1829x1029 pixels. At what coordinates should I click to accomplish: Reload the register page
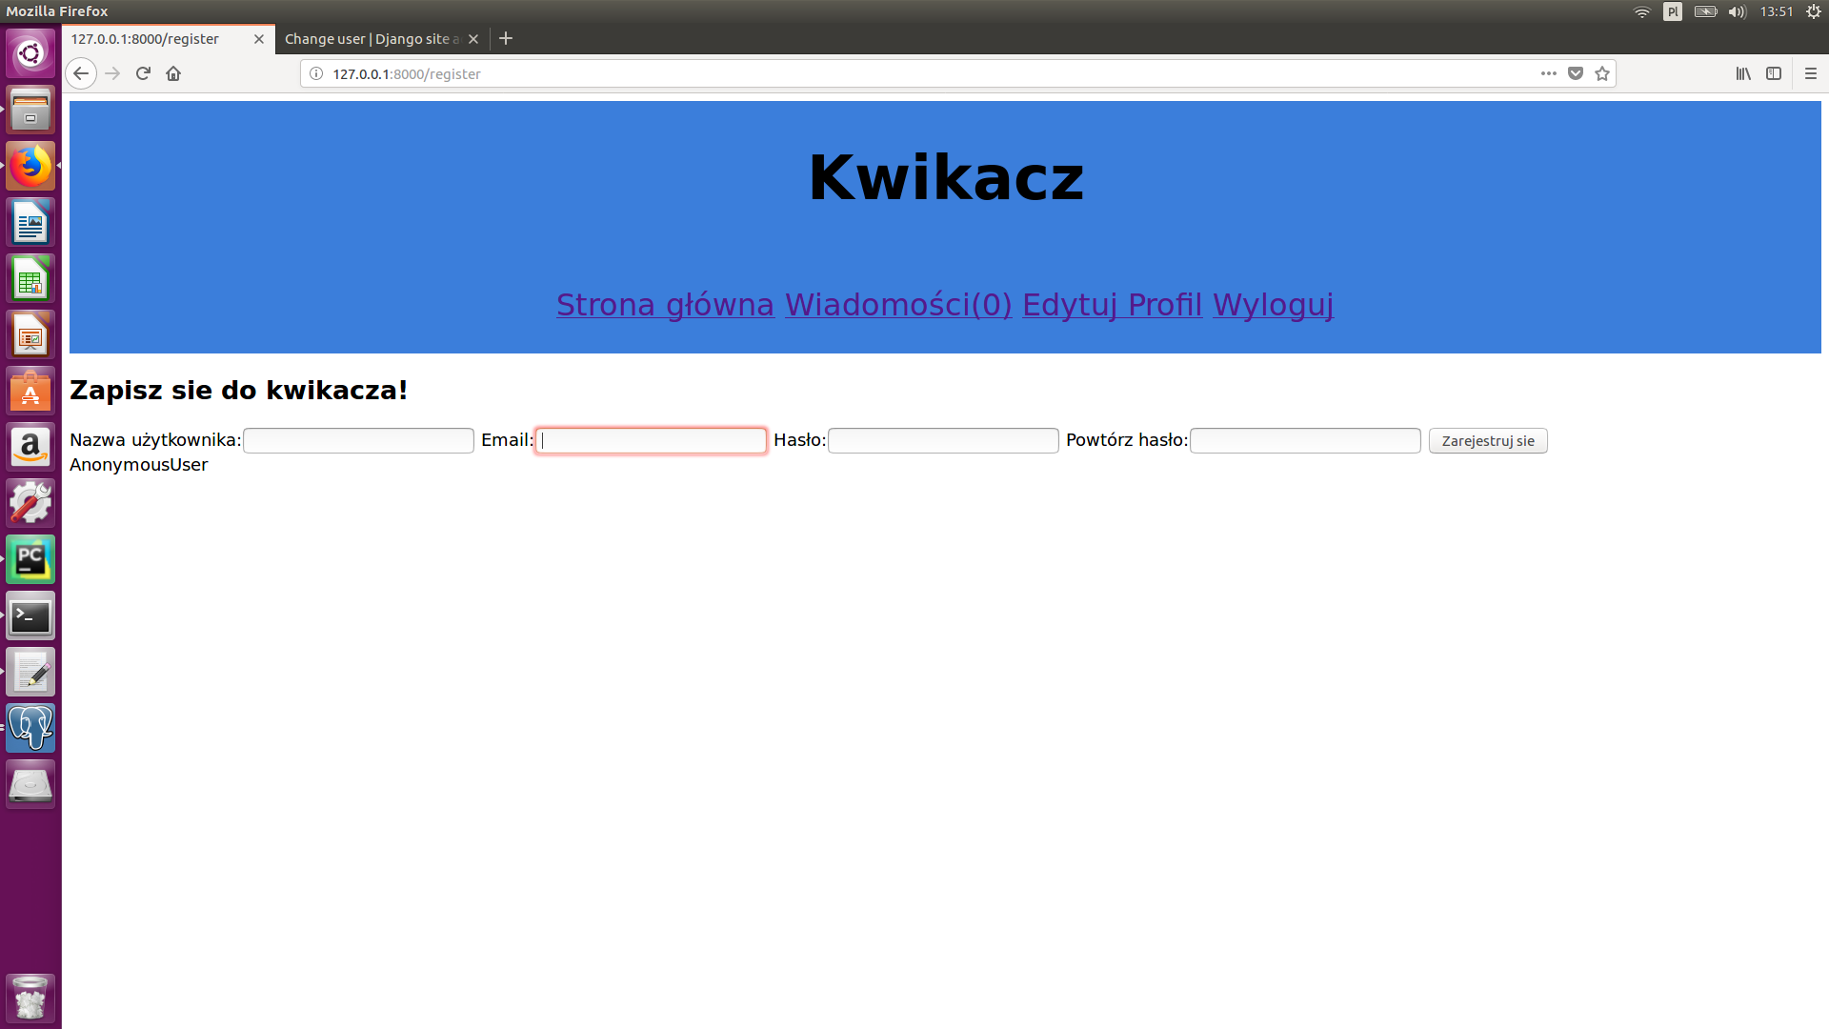pos(143,73)
